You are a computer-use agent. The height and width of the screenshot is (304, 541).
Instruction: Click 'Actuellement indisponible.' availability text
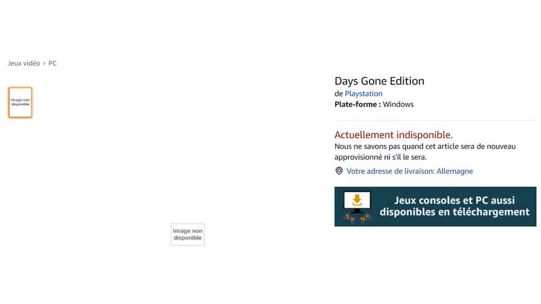393,135
